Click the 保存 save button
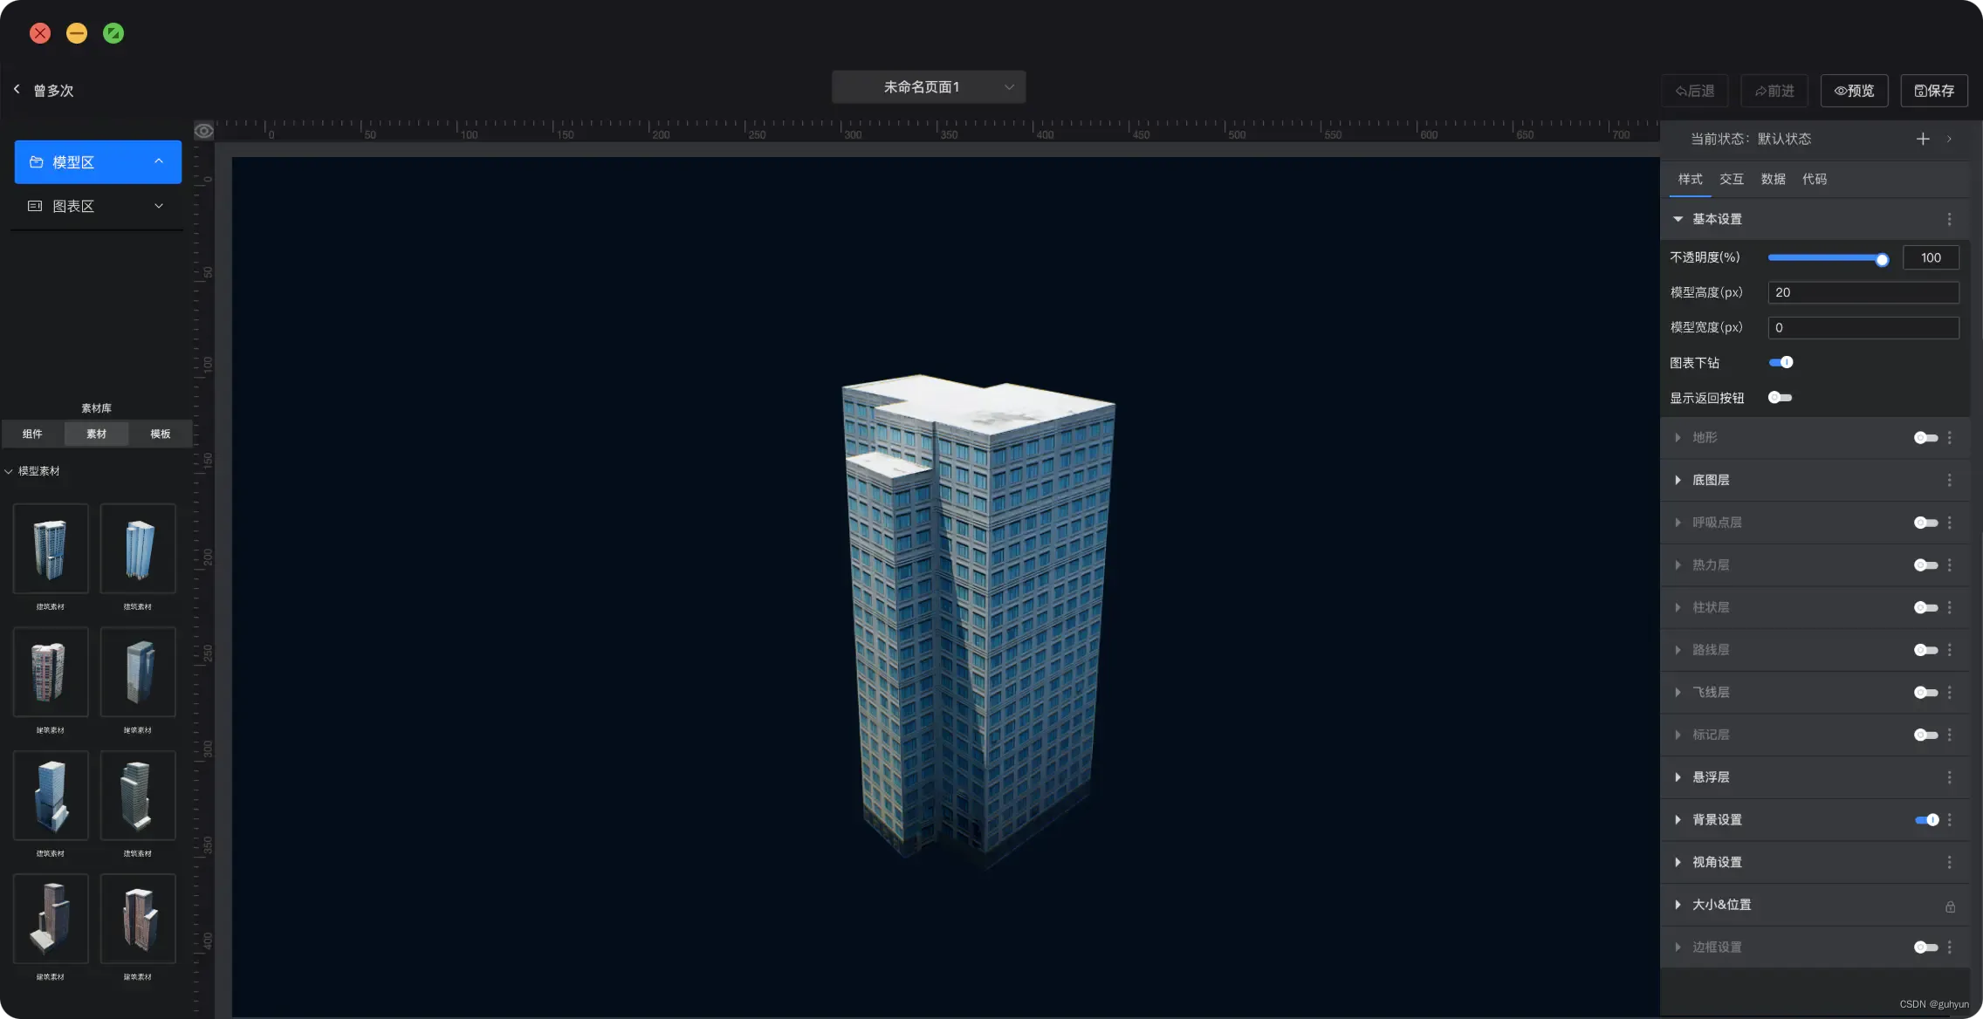This screenshot has width=1983, height=1019. (x=1934, y=91)
